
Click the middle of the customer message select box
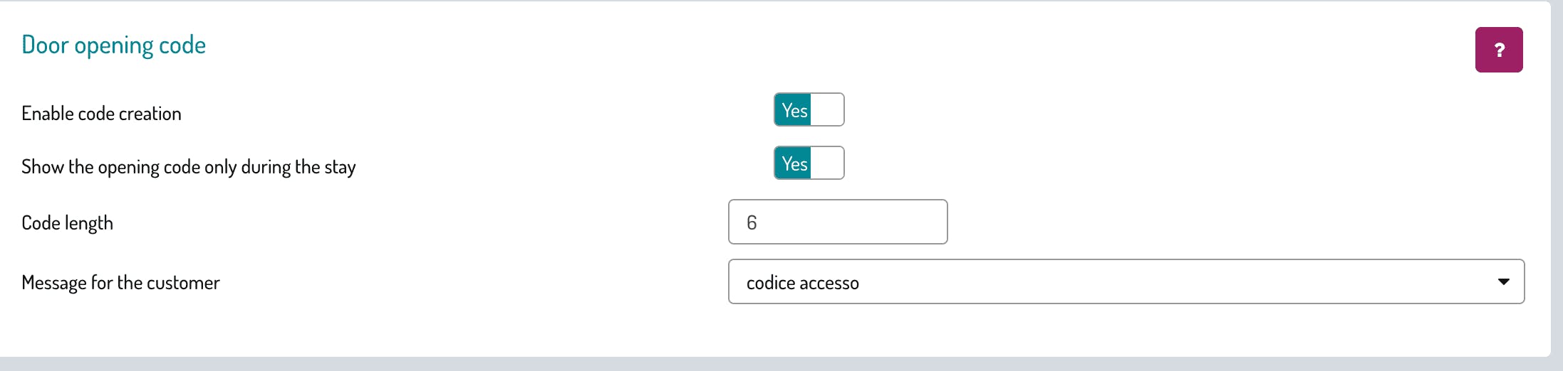pos(1126,282)
